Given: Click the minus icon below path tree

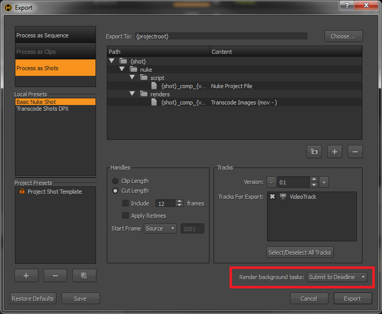Looking at the screenshot, I should [x=355, y=152].
